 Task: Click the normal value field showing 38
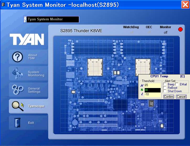point(153,90)
